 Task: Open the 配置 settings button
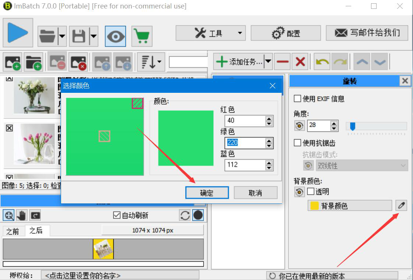(286, 33)
